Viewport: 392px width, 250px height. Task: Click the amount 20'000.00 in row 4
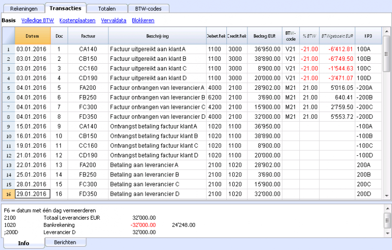(265, 78)
